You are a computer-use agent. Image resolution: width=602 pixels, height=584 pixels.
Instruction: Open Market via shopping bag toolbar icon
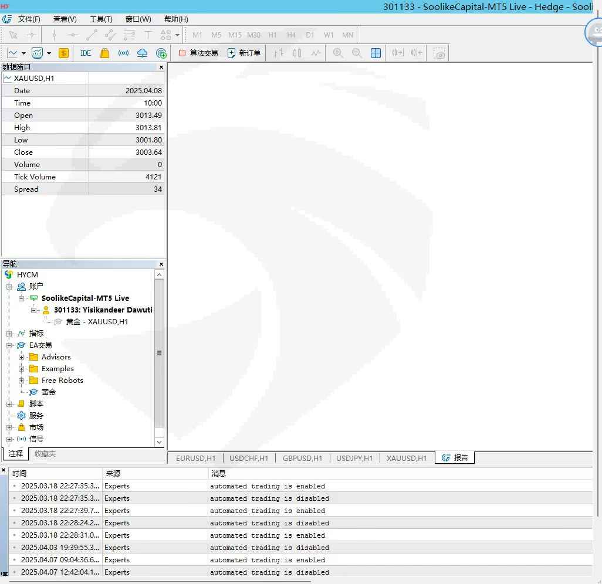coord(104,53)
